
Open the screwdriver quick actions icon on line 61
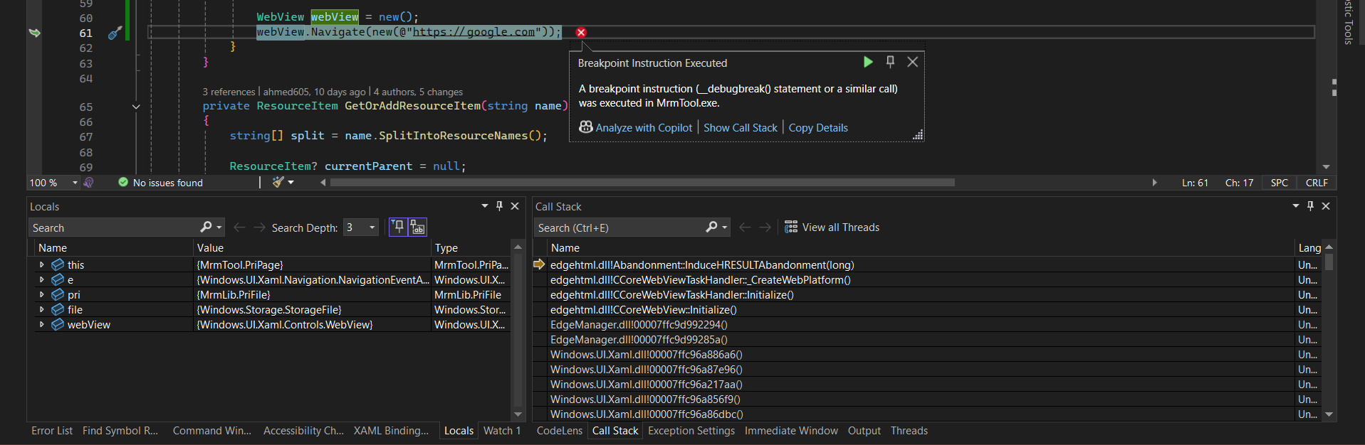pyautogui.click(x=115, y=33)
